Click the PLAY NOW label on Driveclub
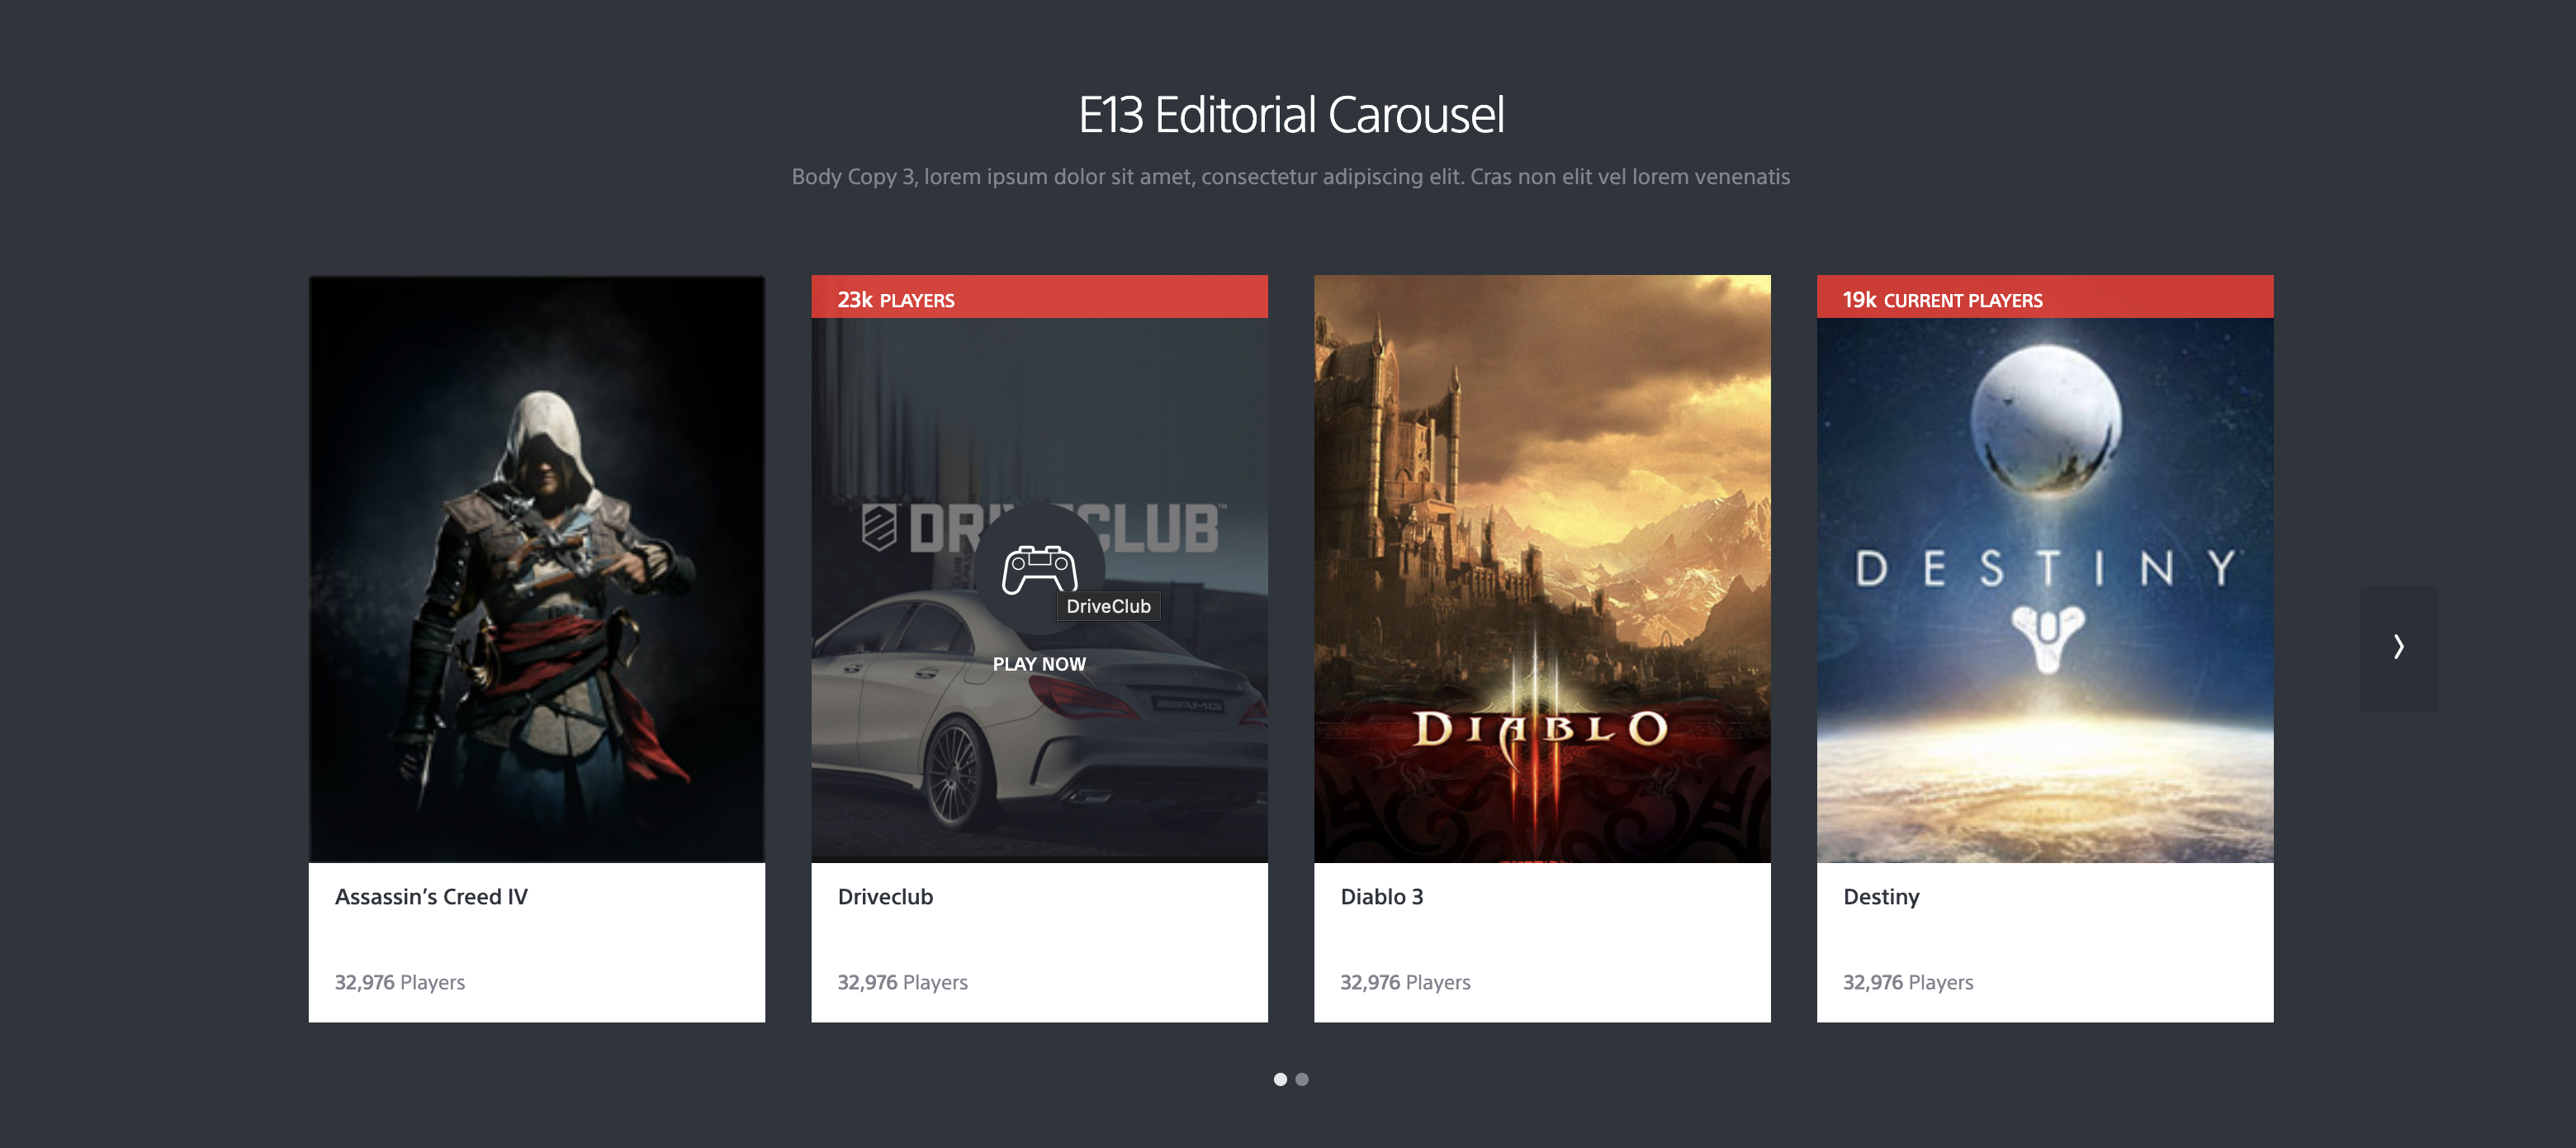Viewport: 2576px width, 1148px height. pyautogui.click(x=1038, y=664)
